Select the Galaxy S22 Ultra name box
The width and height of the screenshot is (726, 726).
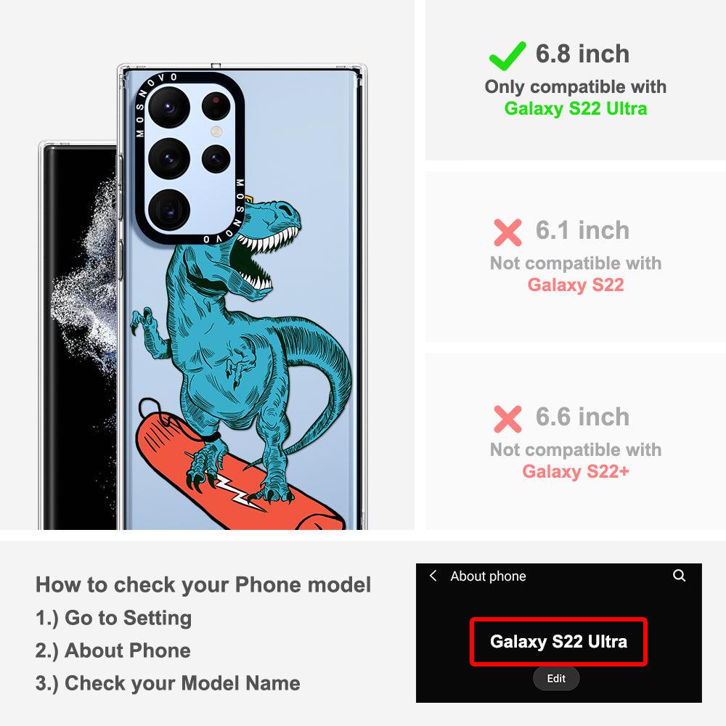tap(558, 642)
